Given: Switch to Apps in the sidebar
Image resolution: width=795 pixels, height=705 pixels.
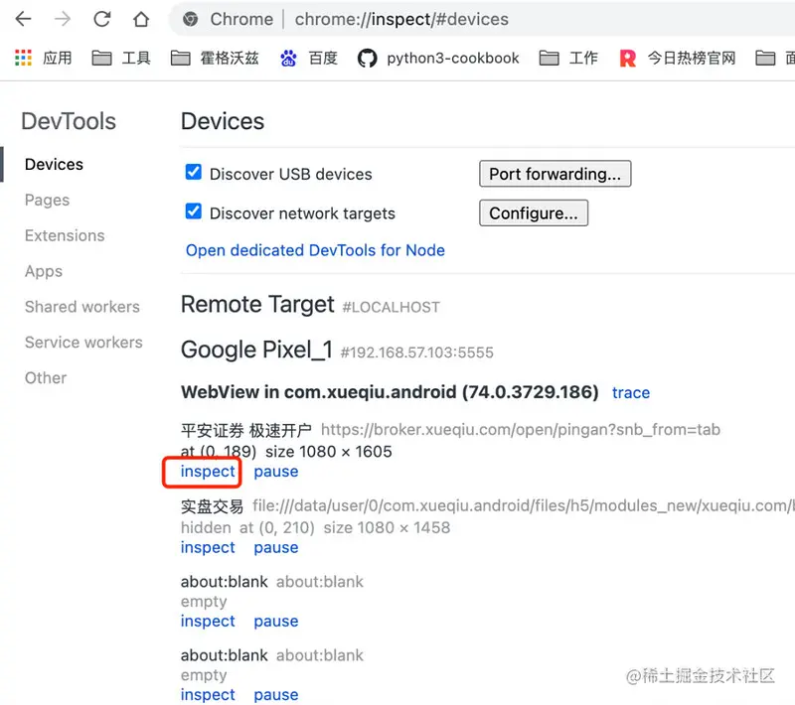Looking at the screenshot, I should [44, 271].
